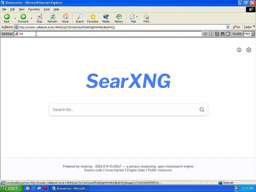Open the red Opera quick launch icon

tap(45, 188)
